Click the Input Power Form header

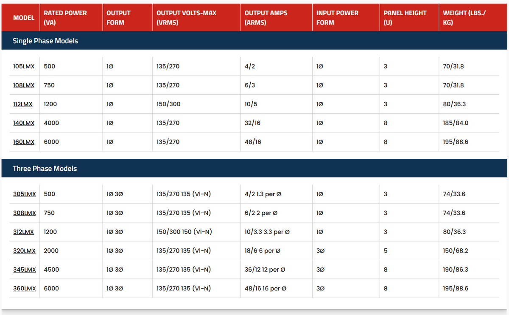pyautogui.click(x=337, y=17)
